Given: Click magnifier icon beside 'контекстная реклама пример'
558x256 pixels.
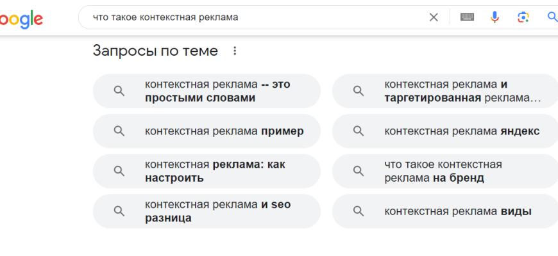Looking at the screenshot, I should (119, 131).
